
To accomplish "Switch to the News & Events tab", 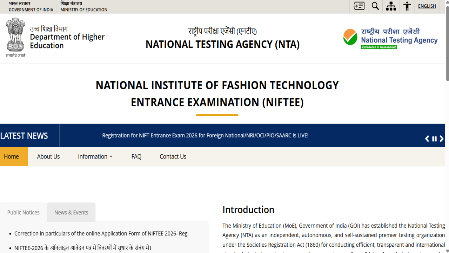I will click(x=71, y=213).
